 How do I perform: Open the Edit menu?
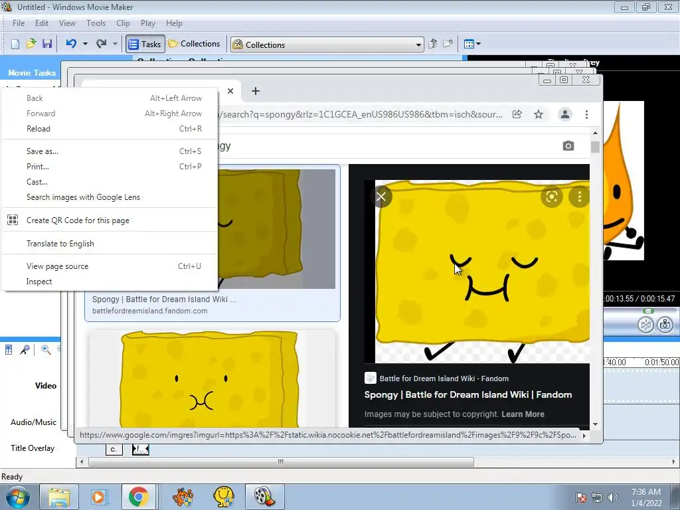pos(42,23)
